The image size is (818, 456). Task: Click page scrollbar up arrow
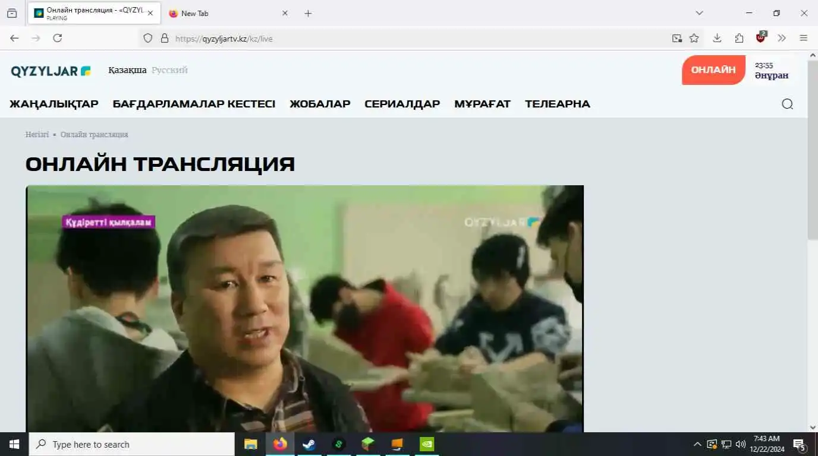(813, 56)
